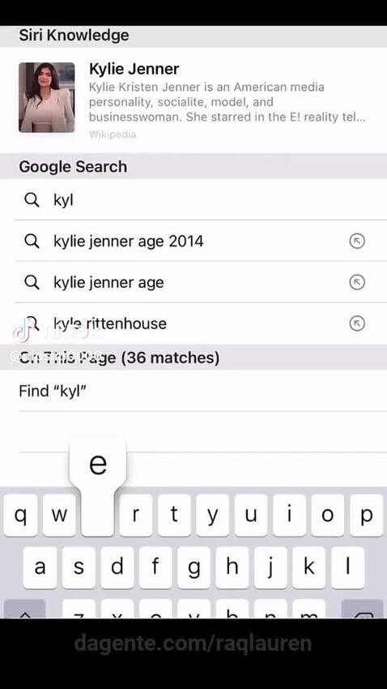The width and height of the screenshot is (387, 689).
Task: Open Kylie Jenner thumbnail photo
Action: [x=46, y=97]
